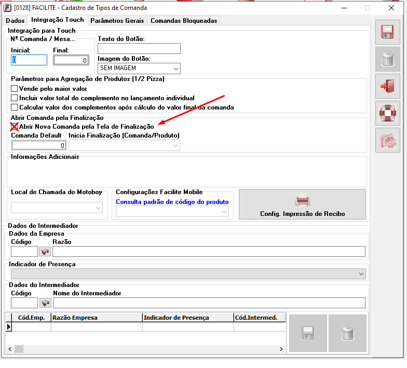Select the grid's current row indicator

[8, 327]
